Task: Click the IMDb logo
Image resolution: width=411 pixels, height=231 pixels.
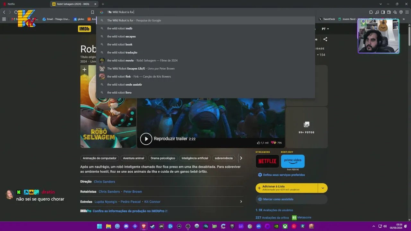Action: click(84, 29)
